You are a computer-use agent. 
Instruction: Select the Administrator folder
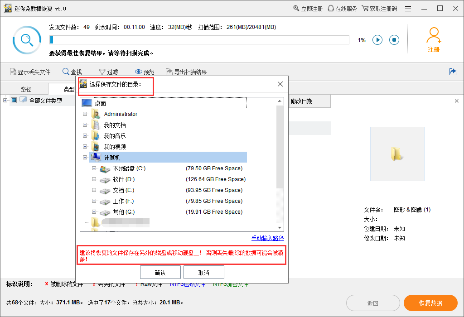(121, 114)
